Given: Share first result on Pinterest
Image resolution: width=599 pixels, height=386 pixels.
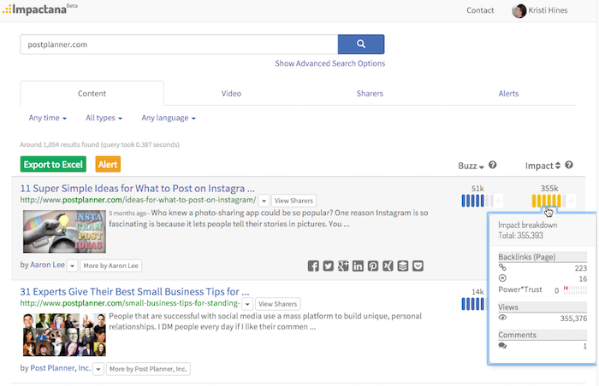Looking at the screenshot, I should tap(373, 266).
